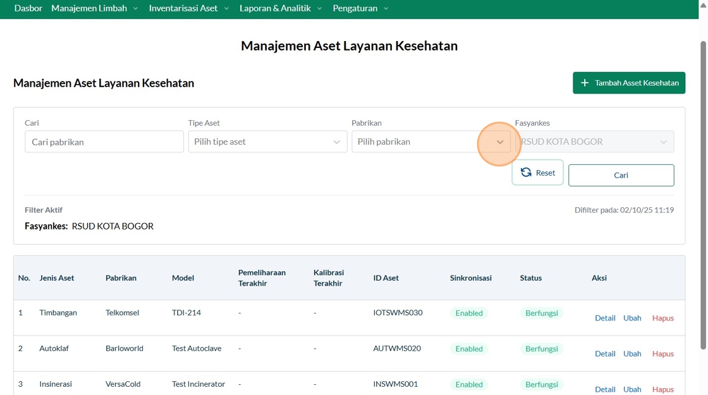This screenshot has width=708, height=395.
Task: Open the Laporan & Analitik menu
Action: point(281,8)
